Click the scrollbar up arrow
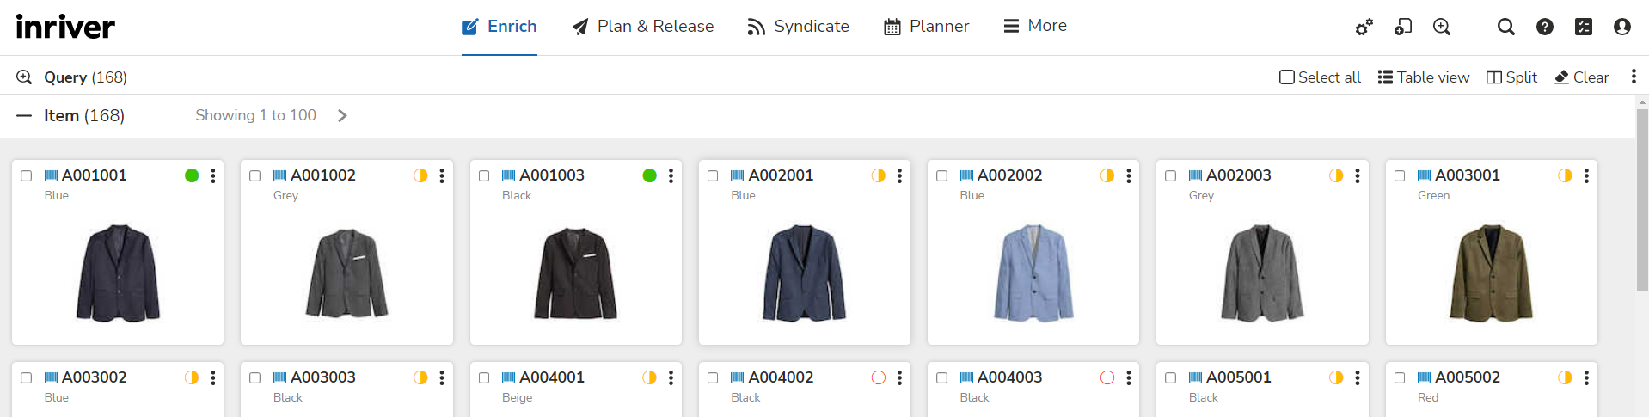Screen dimensions: 1649x417 pos(1642,102)
